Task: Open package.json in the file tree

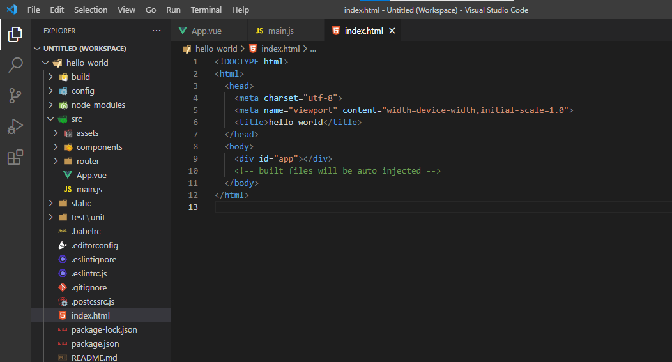Action: pos(95,343)
